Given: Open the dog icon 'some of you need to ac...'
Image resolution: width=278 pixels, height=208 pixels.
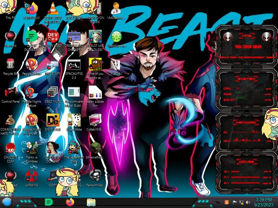Looking at the screenshot, I should pos(95,64).
